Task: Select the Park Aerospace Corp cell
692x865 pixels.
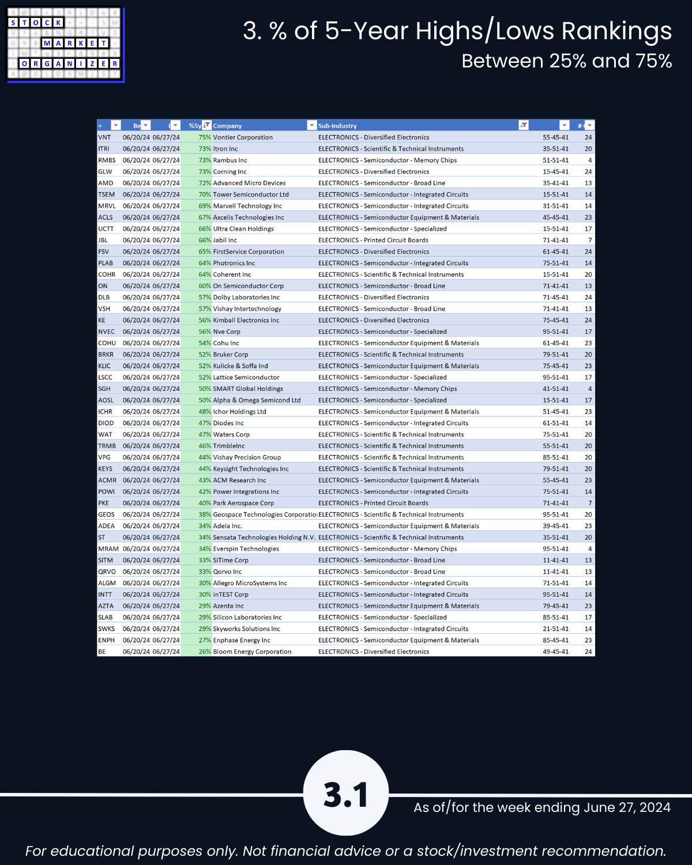Action: pos(243,503)
